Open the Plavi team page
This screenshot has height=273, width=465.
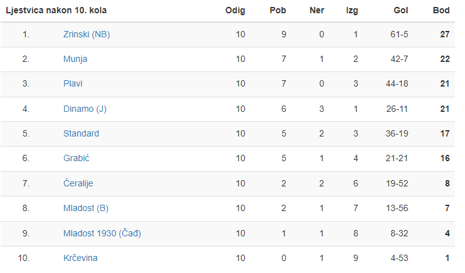[73, 84]
